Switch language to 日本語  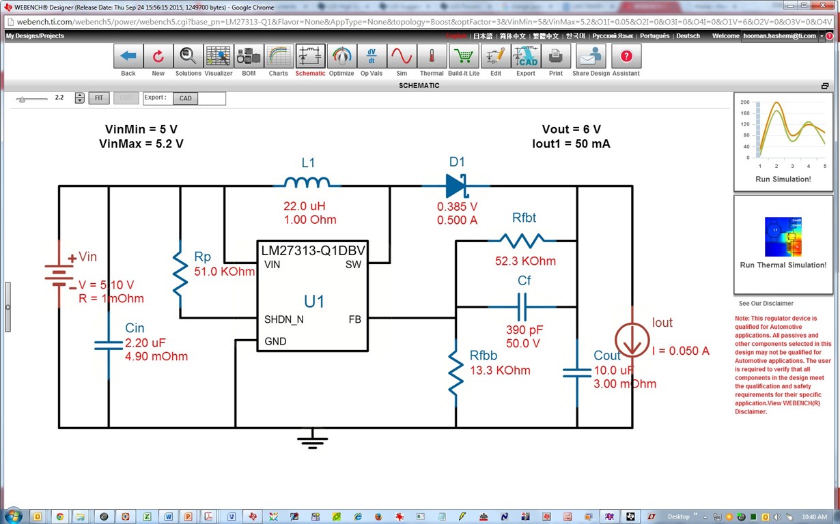(483, 35)
